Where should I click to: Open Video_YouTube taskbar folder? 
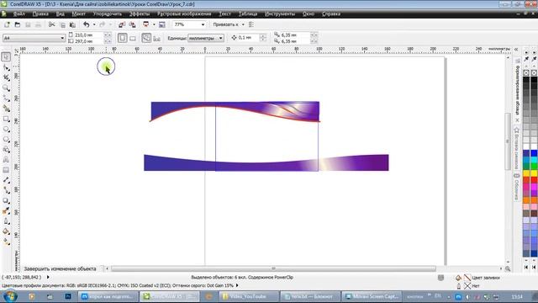[x=249, y=296]
